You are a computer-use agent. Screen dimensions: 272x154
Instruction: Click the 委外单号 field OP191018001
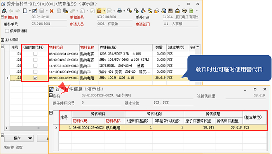pos(49,24)
